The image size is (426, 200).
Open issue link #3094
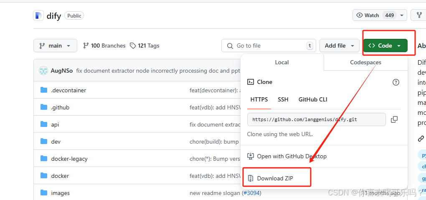(x=251, y=193)
